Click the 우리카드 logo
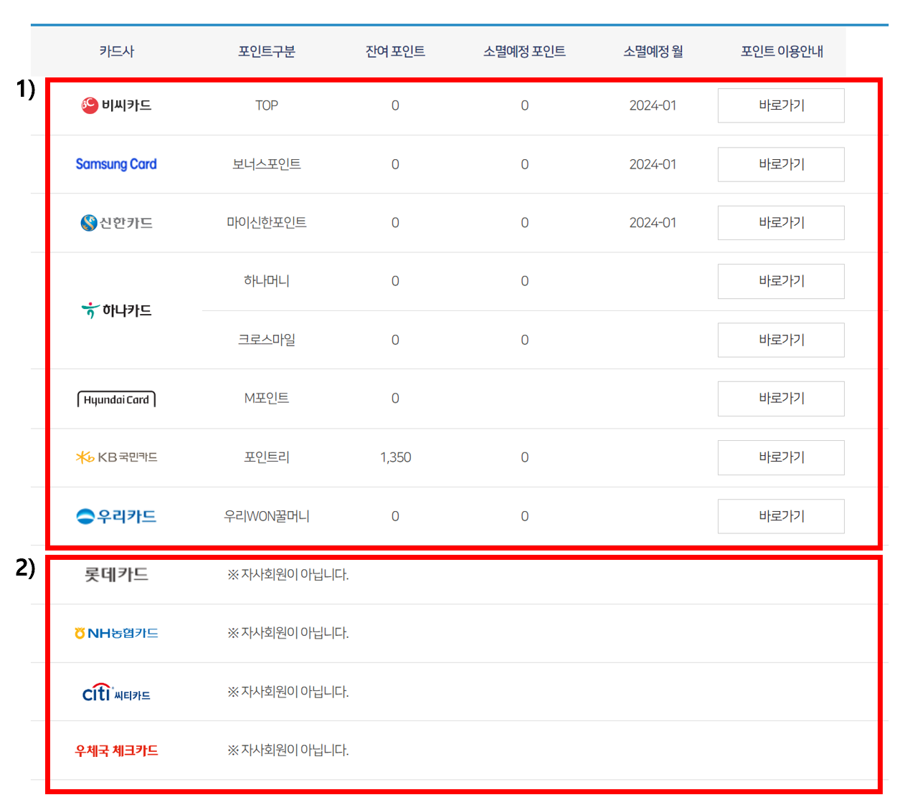Image resolution: width=915 pixels, height=810 pixels. 116,516
